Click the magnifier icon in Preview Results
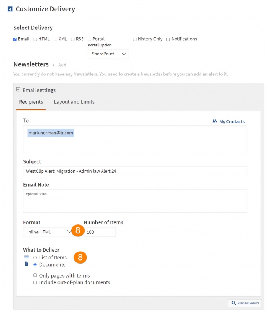The width and height of the screenshot is (268, 313). 234,303
